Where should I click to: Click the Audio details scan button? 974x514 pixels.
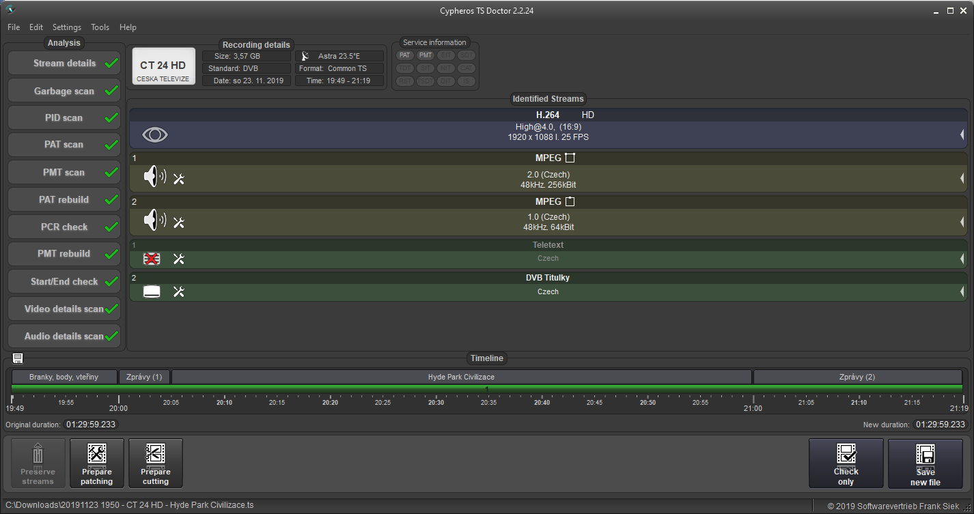tap(64, 336)
